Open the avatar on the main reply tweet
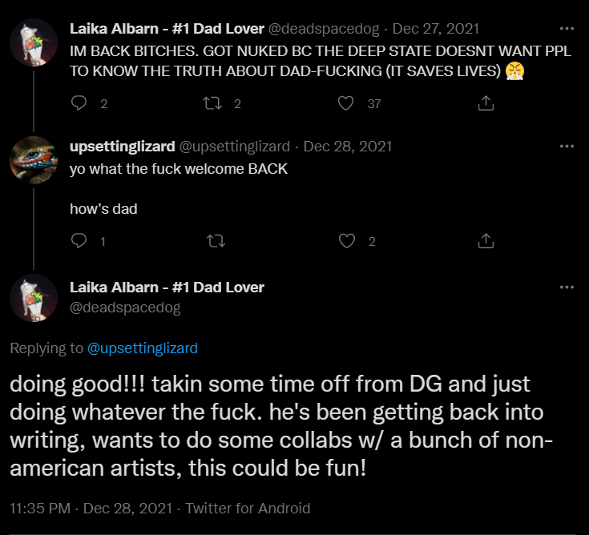 (34, 298)
